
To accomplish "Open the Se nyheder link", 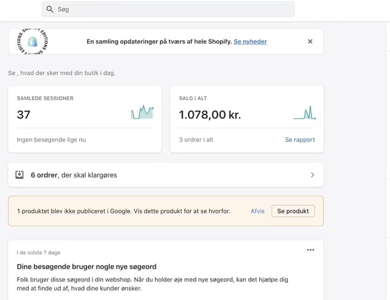I will click(x=250, y=41).
